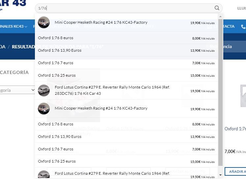Select first Oxford 1:76 25 euros suggestion
The image size is (246, 179).
[x=126, y=75]
